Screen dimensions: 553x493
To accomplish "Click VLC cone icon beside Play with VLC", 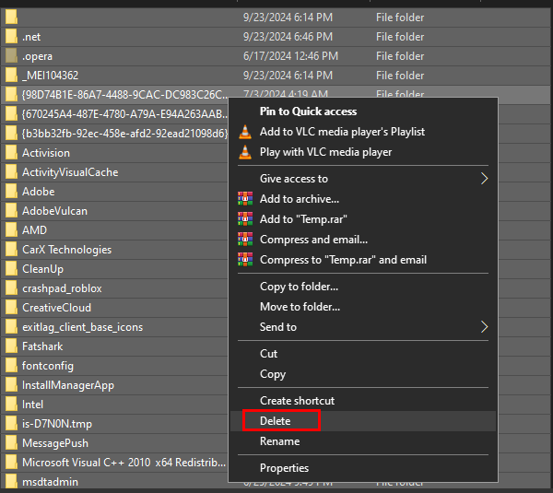I will tap(244, 152).
